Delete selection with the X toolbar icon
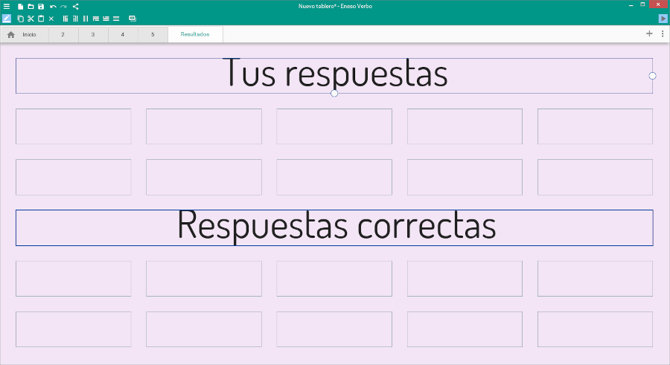Image resolution: width=670 pixels, height=365 pixels. (51, 19)
